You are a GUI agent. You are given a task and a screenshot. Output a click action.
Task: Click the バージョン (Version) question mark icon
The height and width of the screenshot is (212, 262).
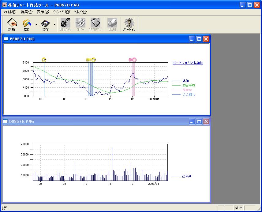129,23
